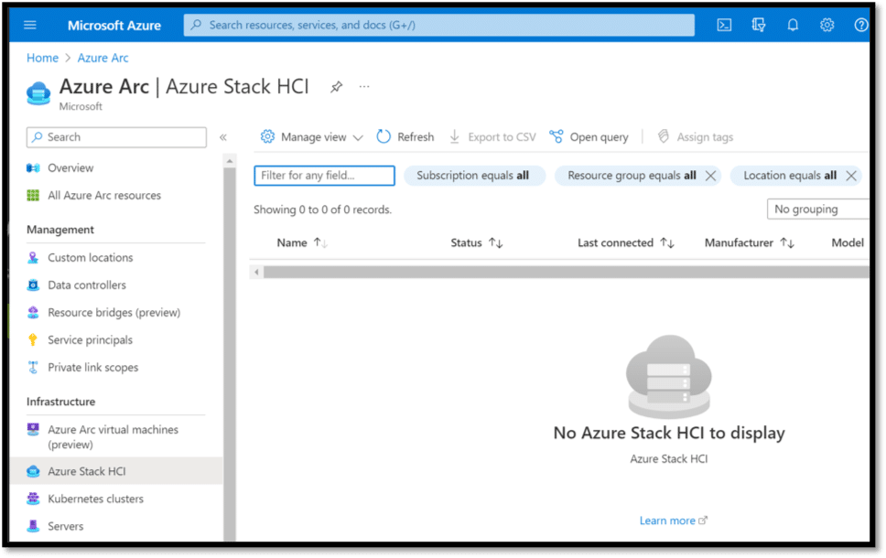Image resolution: width=886 pixels, height=558 pixels.
Task: Open the ellipsis more options menu
Action: point(364,86)
